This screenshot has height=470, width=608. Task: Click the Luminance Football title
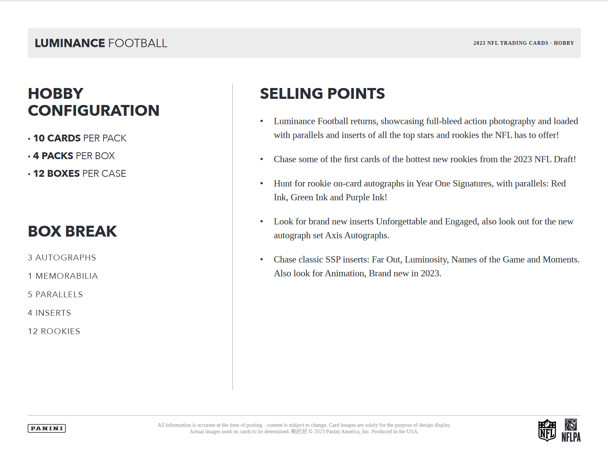coord(101,43)
